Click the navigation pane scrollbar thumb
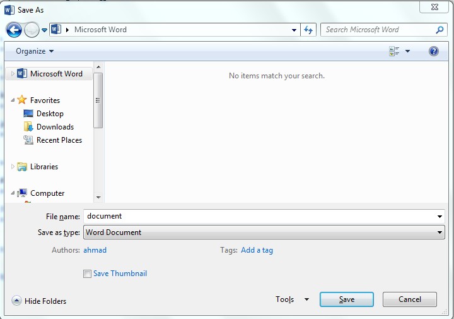The image size is (454, 319). tap(98, 100)
